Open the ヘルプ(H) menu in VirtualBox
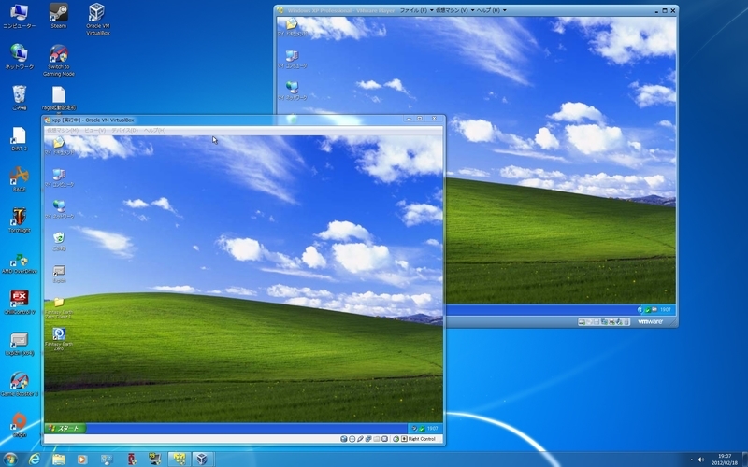Image resolution: width=748 pixels, height=467 pixels. coord(154,130)
